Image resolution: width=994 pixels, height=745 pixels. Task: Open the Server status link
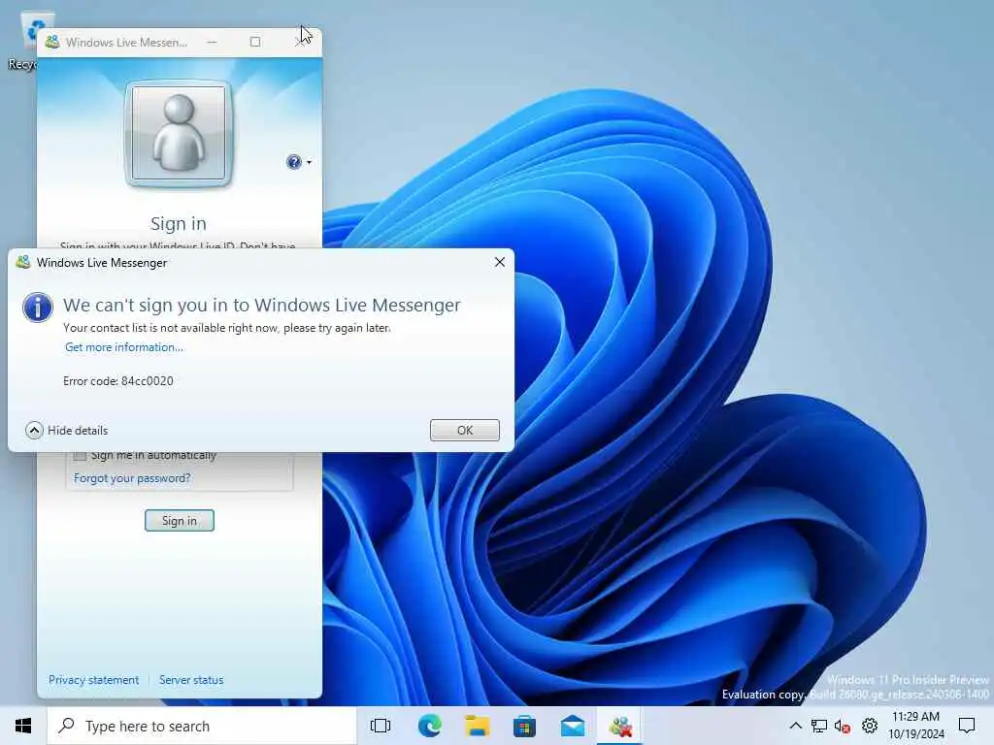[x=191, y=680]
